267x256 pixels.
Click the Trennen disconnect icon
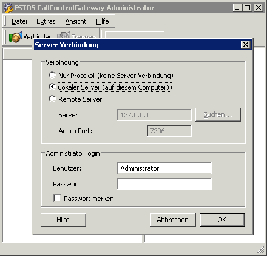point(63,34)
